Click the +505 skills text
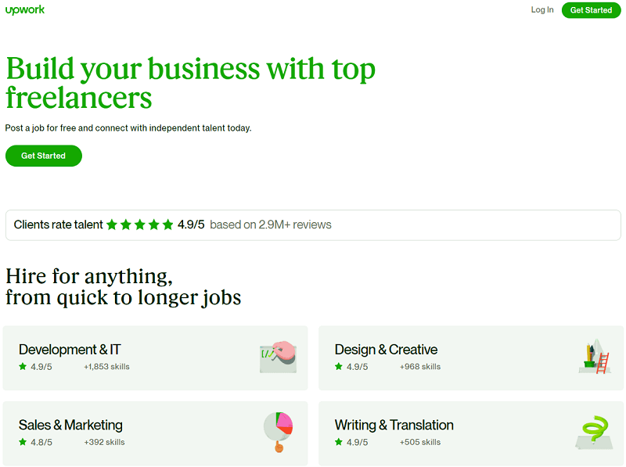The height and width of the screenshot is (467, 626). click(420, 442)
